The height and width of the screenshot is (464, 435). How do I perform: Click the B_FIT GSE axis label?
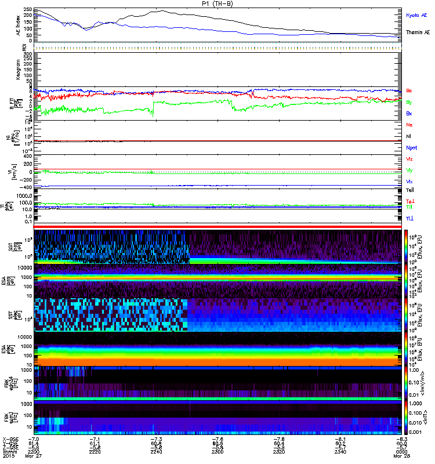coord(16,104)
